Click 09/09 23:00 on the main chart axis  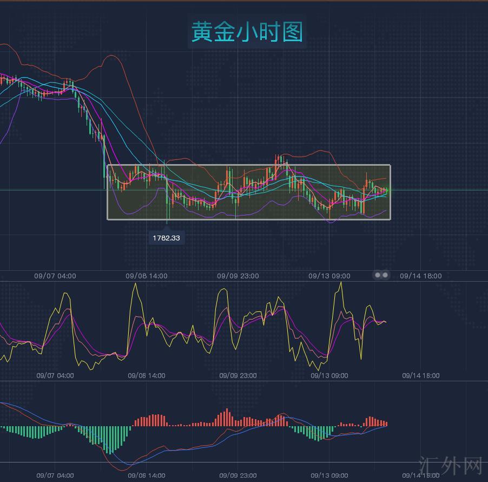tap(238, 276)
